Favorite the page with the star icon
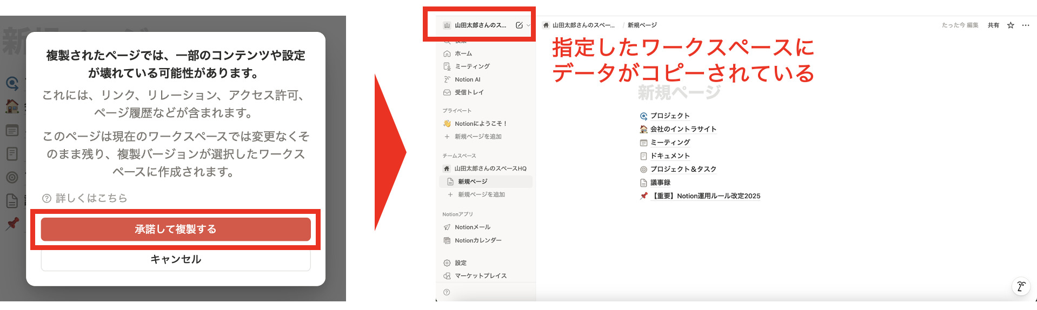This screenshot has height=310, width=1037. tap(1011, 25)
